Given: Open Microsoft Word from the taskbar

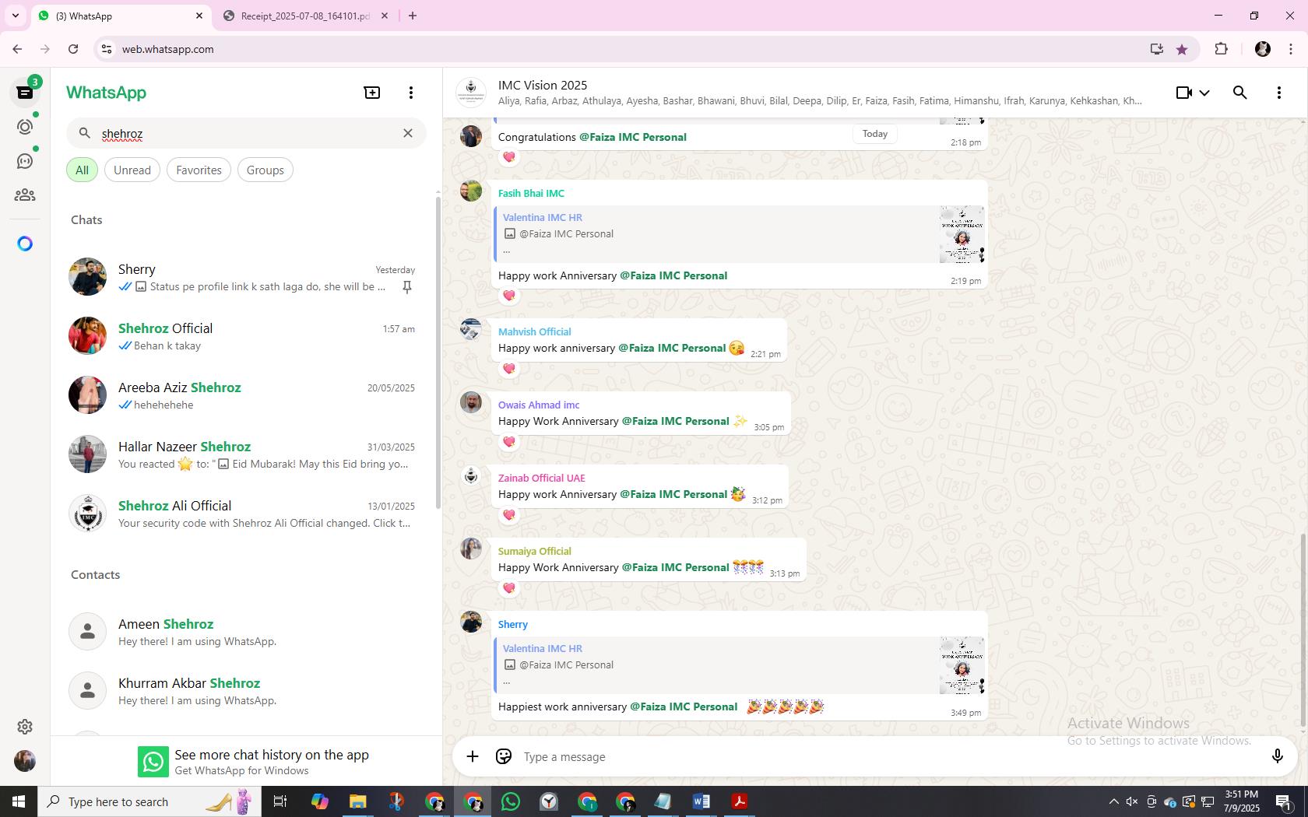Looking at the screenshot, I should [701, 801].
